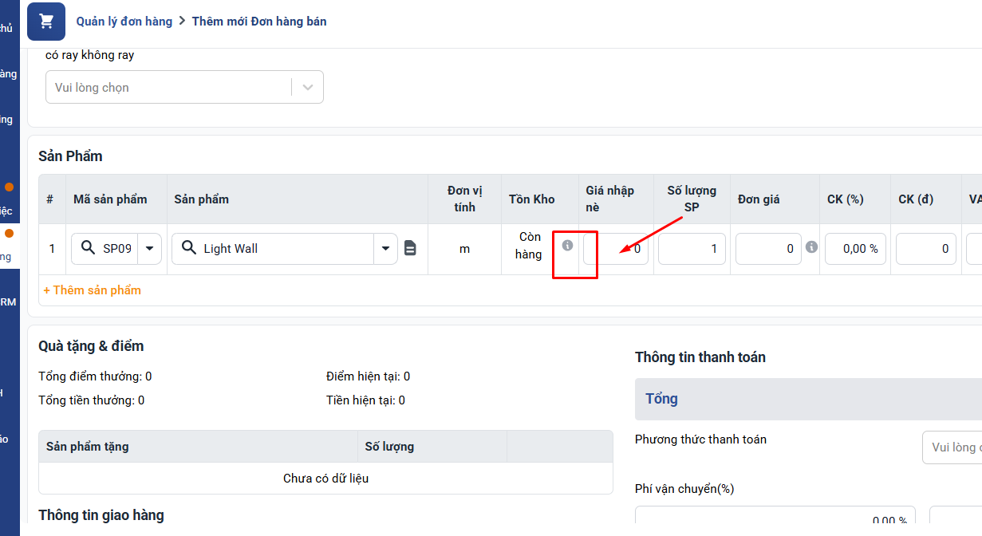This screenshot has width=982, height=536.
Task: Select the Trang chủ item in the sidebar
Action: 6,29
